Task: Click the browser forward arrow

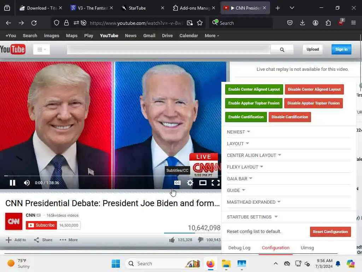Action: click(x=21, y=23)
